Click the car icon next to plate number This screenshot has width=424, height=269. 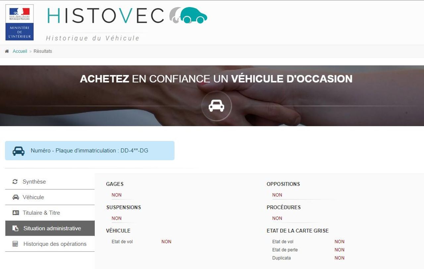tap(19, 151)
